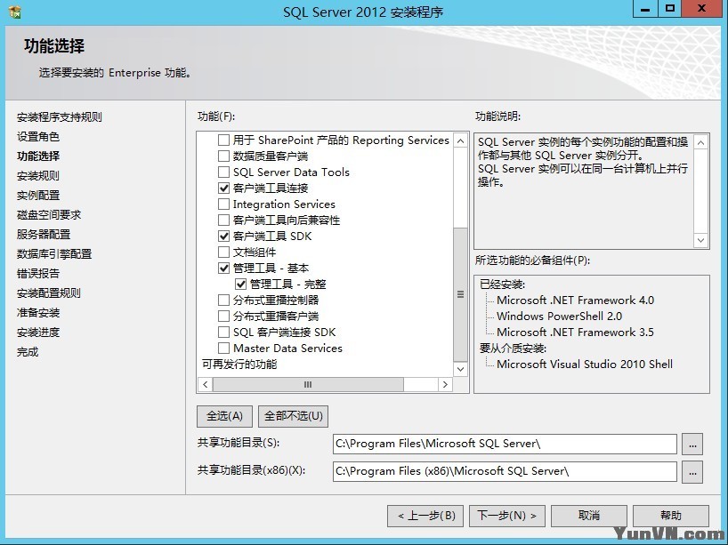728x545 pixels.
Task: Select 服务器配置 step in sidebar
Action: click(44, 234)
